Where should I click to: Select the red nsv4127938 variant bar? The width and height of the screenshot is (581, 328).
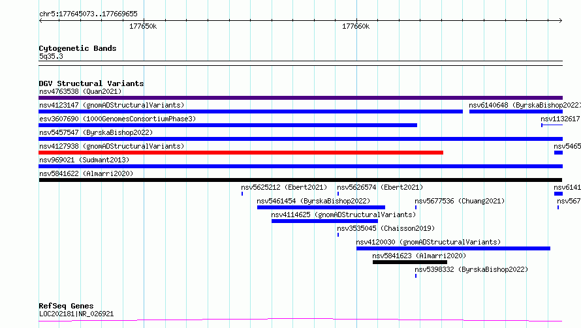(241, 153)
